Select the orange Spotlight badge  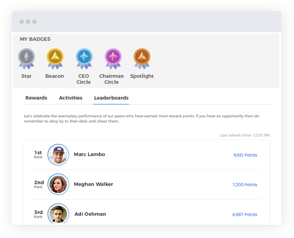[x=142, y=59]
